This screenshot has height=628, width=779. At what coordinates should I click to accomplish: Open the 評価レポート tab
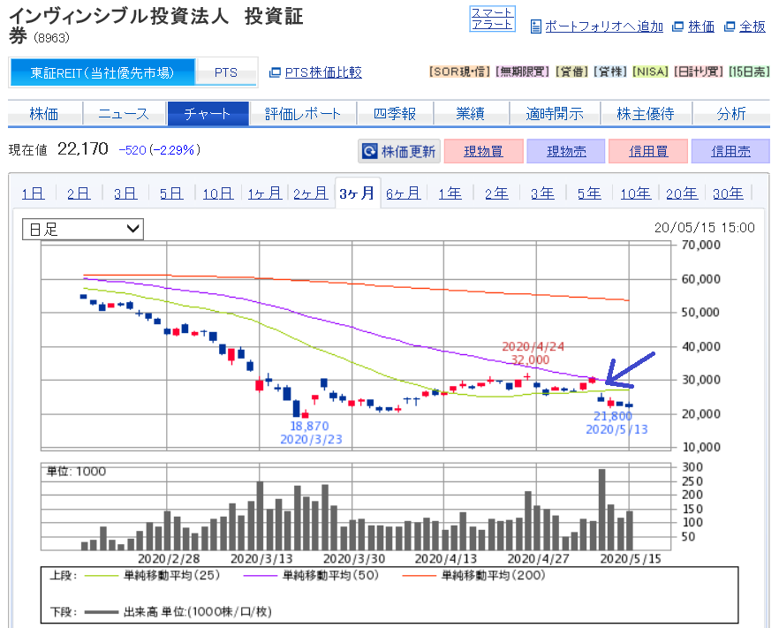[x=303, y=114]
